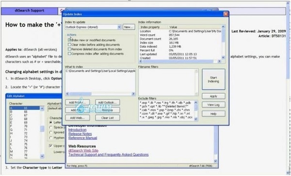Viewport: 291px width, 176px height.
Task: Click the dtSearch Support tab
Action: point(30,11)
